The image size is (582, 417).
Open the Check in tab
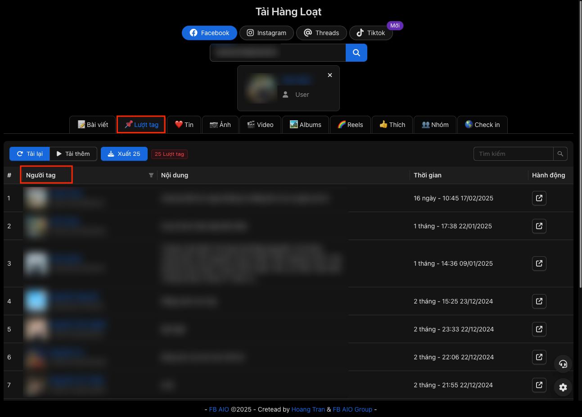pos(483,125)
